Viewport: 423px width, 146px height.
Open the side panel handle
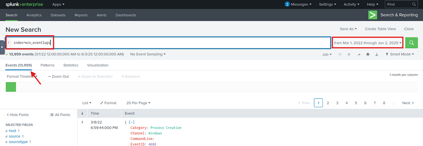(x=2, y=47)
